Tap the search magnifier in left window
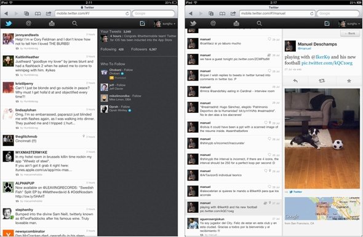This screenshot has height=237, width=363. pyautogui.click(x=74, y=23)
